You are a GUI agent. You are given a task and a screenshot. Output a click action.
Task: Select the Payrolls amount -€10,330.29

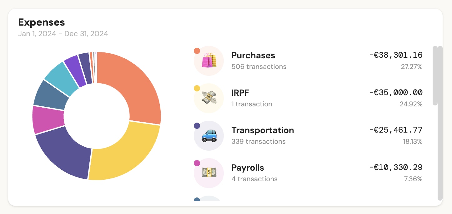point(396,168)
